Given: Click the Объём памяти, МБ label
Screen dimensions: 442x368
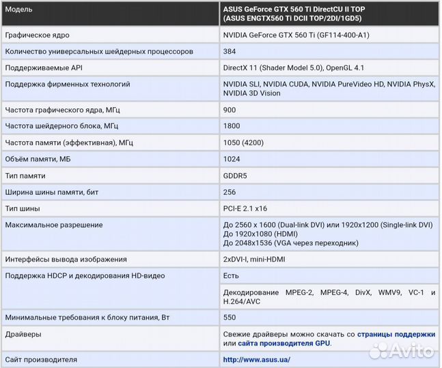Looking at the screenshot, I should [38, 159].
